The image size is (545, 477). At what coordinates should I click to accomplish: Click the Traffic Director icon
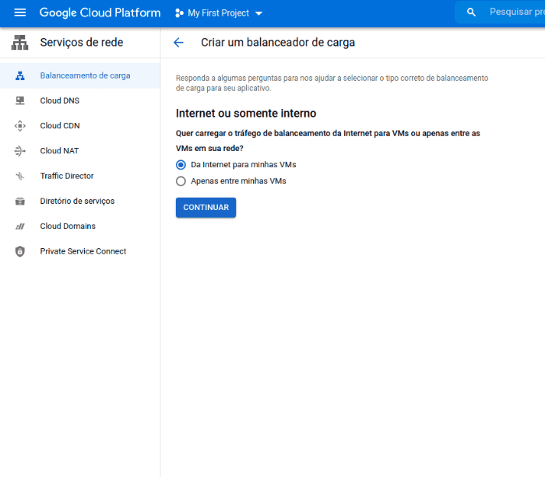[x=20, y=176]
